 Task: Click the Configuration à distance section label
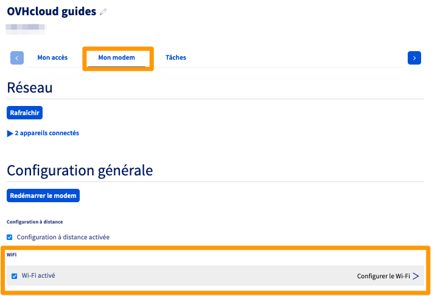pos(35,222)
